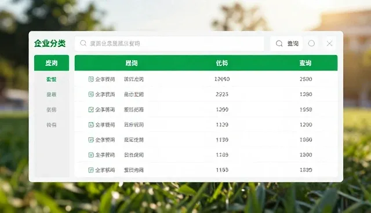This screenshot has height=213, width=371.
Task: Focus the search input field beside 企业分类
Action: (169, 43)
